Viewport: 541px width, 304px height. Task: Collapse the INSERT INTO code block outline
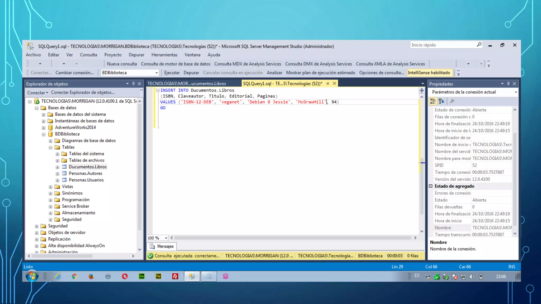[x=158, y=90]
